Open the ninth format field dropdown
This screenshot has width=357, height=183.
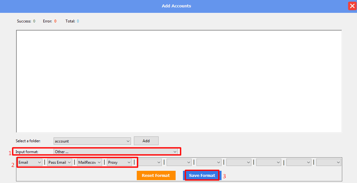tap(269, 162)
